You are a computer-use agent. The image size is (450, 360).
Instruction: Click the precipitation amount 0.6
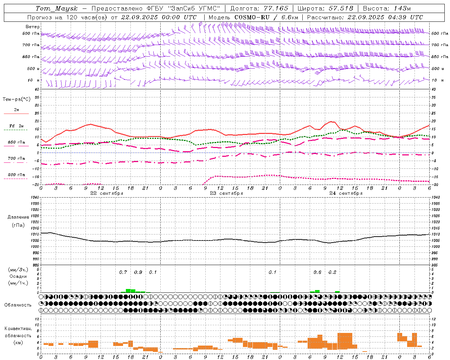[317, 272]
